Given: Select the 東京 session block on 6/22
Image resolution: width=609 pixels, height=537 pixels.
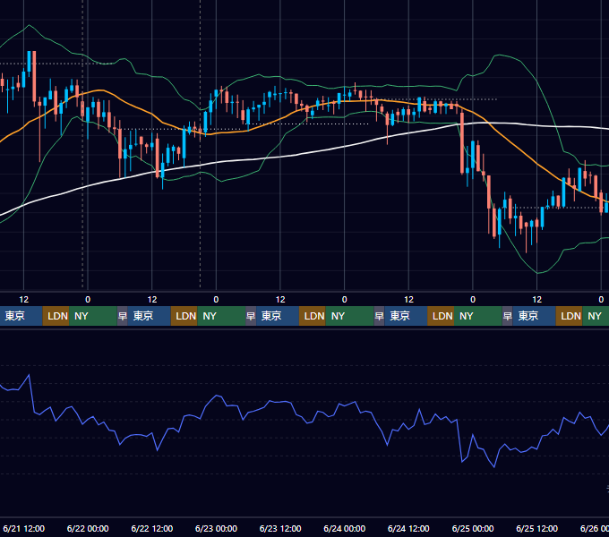Looking at the screenshot, I should pos(150,316).
